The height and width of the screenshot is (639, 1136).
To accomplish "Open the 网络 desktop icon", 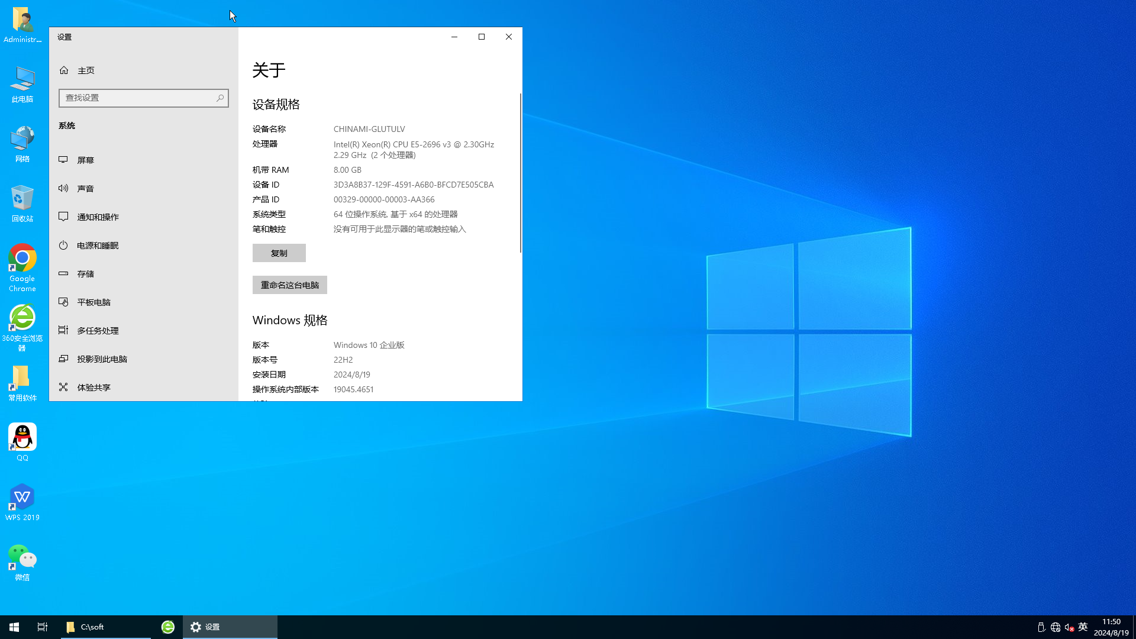I will 22,144.
